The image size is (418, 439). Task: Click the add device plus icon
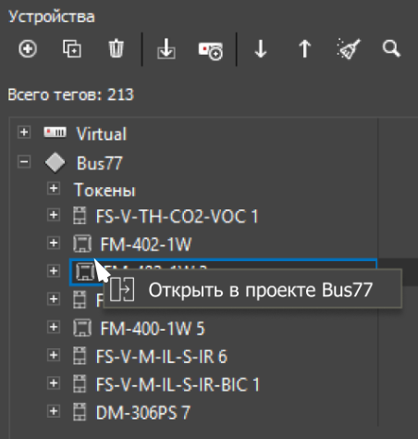point(28,49)
